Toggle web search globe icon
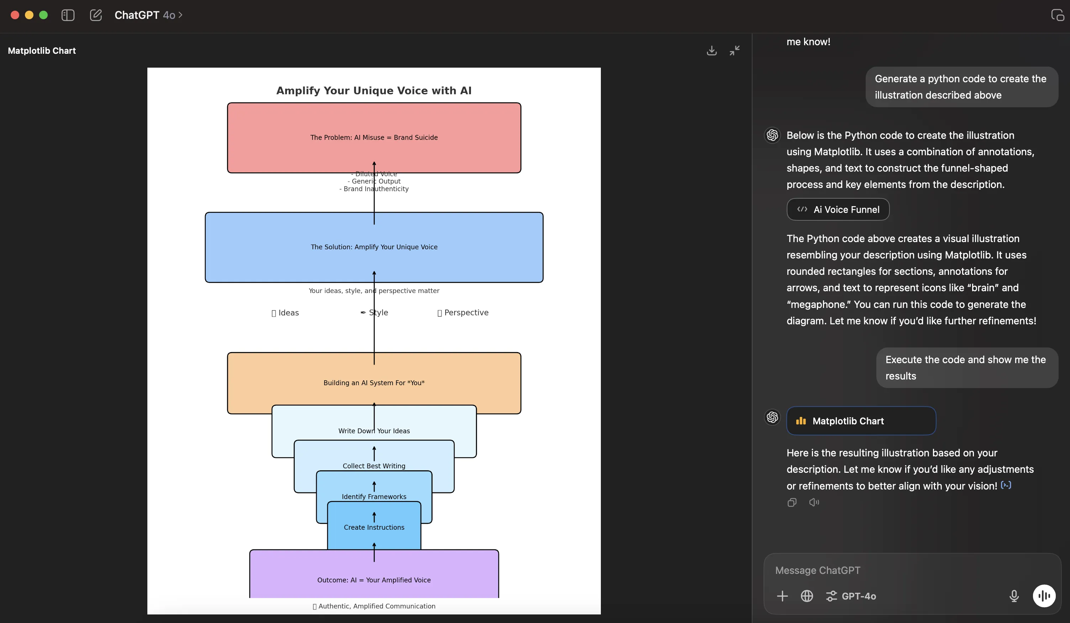The width and height of the screenshot is (1070, 623). tap(807, 596)
